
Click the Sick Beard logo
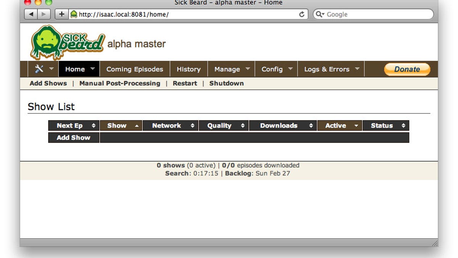pyautogui.click(x=67, y=42)
